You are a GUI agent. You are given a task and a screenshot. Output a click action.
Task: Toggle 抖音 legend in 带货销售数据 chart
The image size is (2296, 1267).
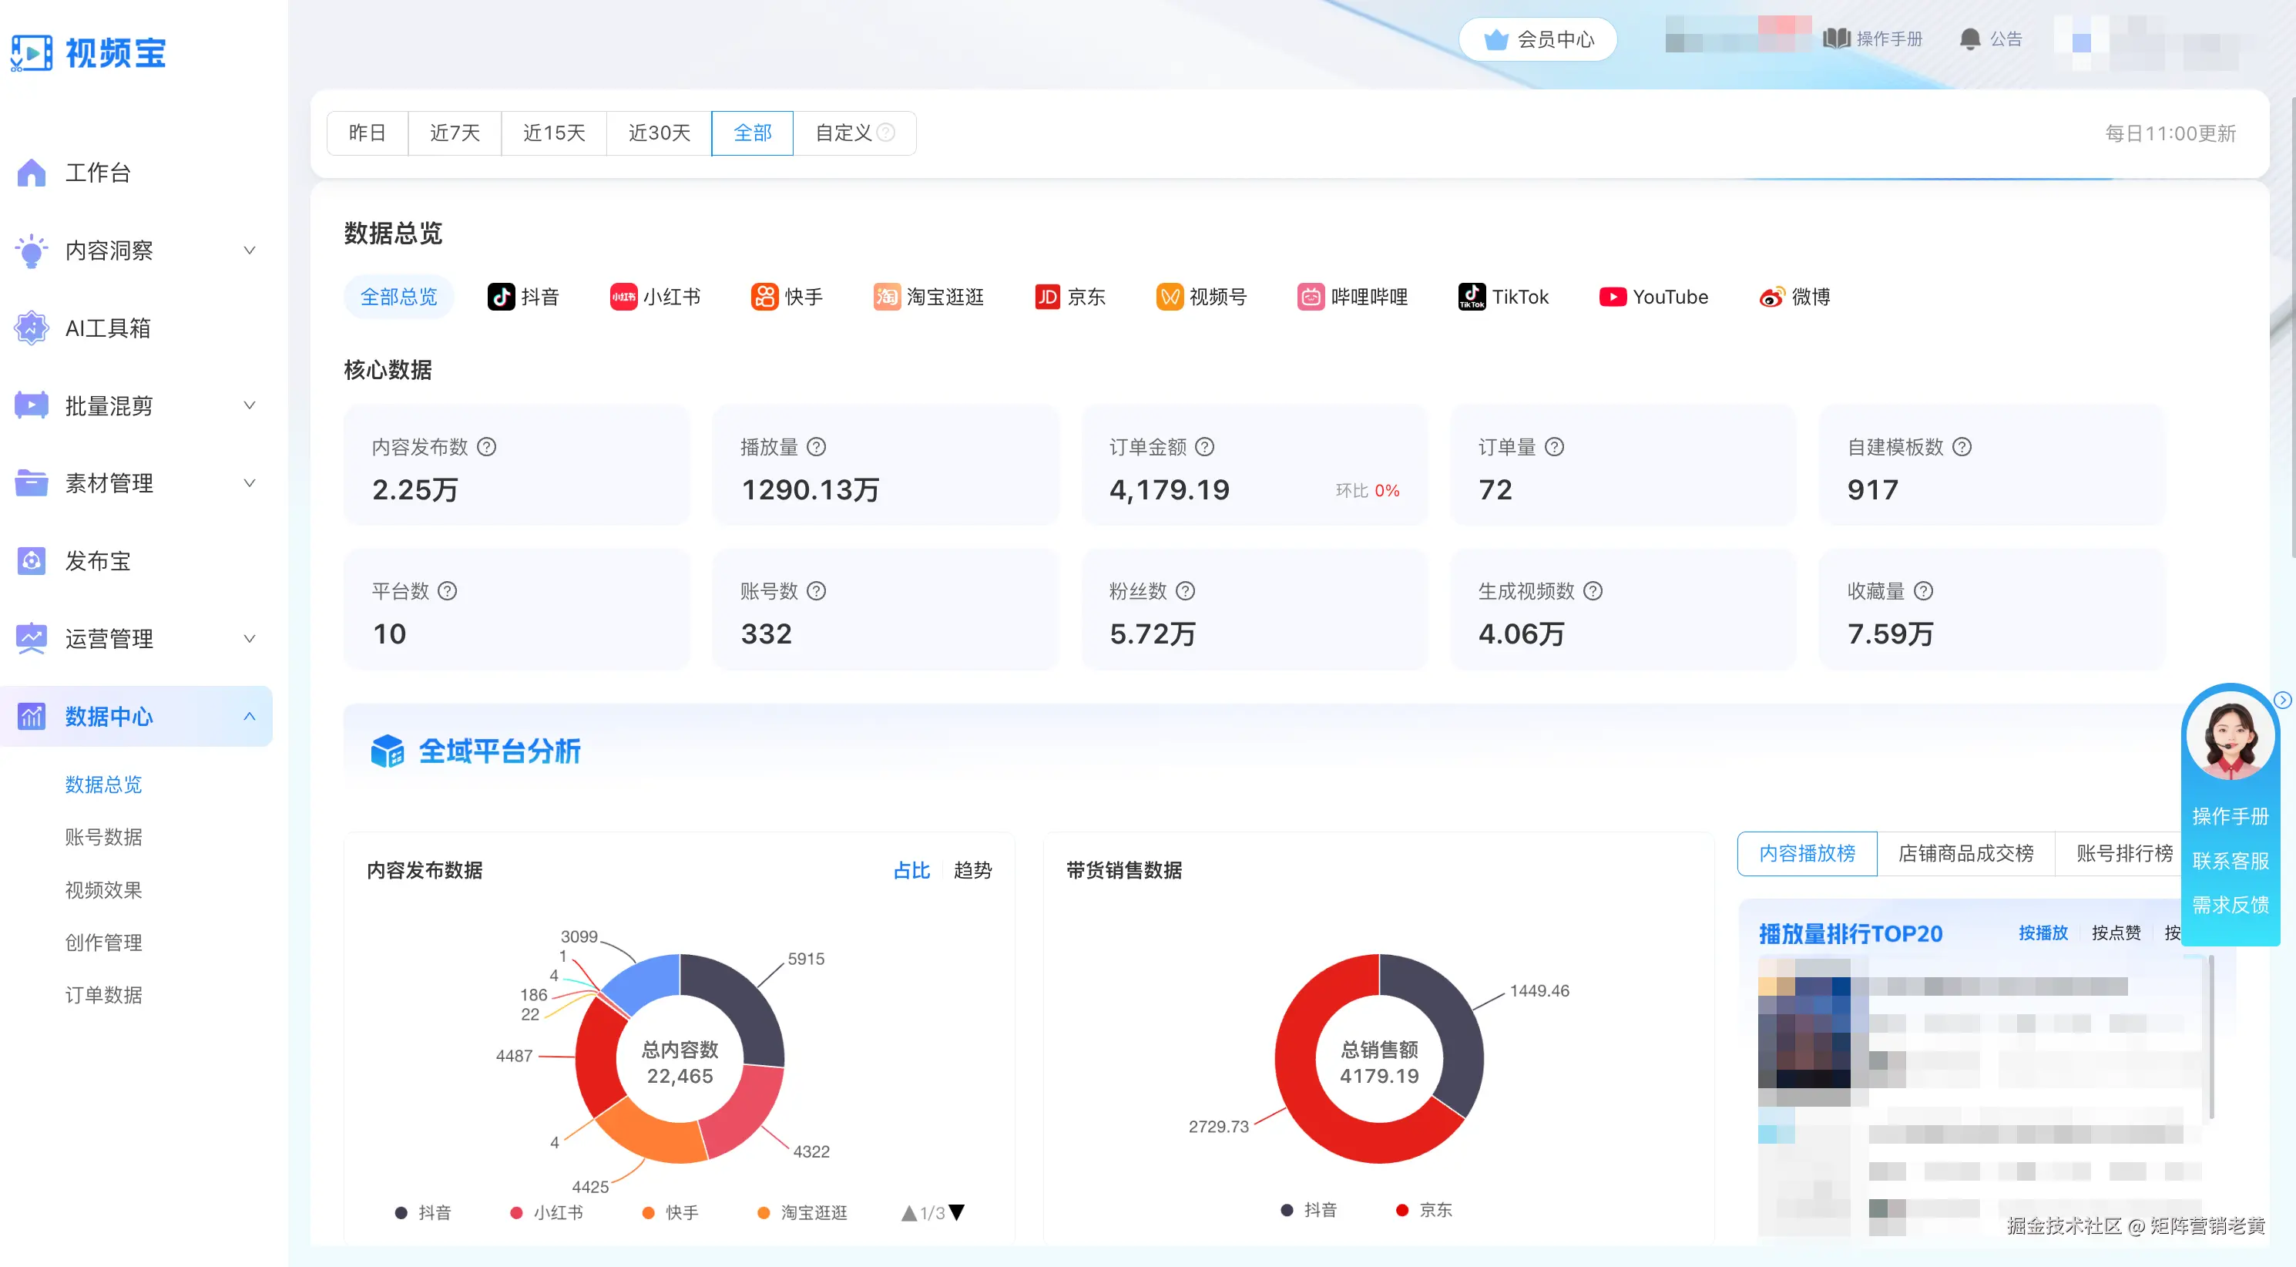pos(1309,1210)
